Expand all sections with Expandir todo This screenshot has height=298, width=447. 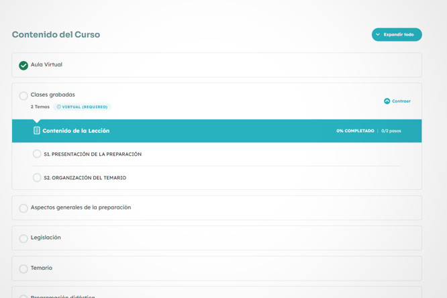click(397, 34)
